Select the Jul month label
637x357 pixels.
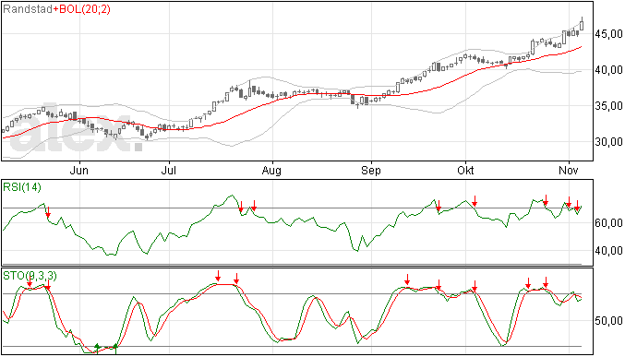(169, 170)
